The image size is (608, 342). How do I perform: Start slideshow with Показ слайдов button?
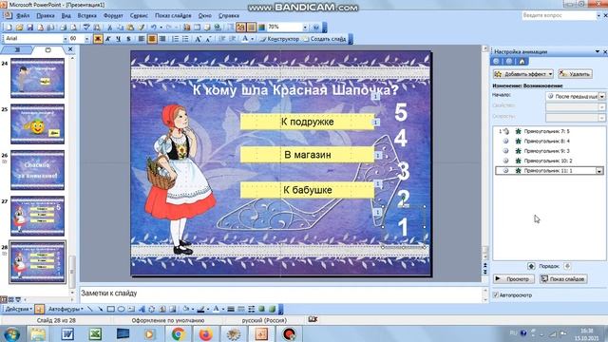click(563, 278)
